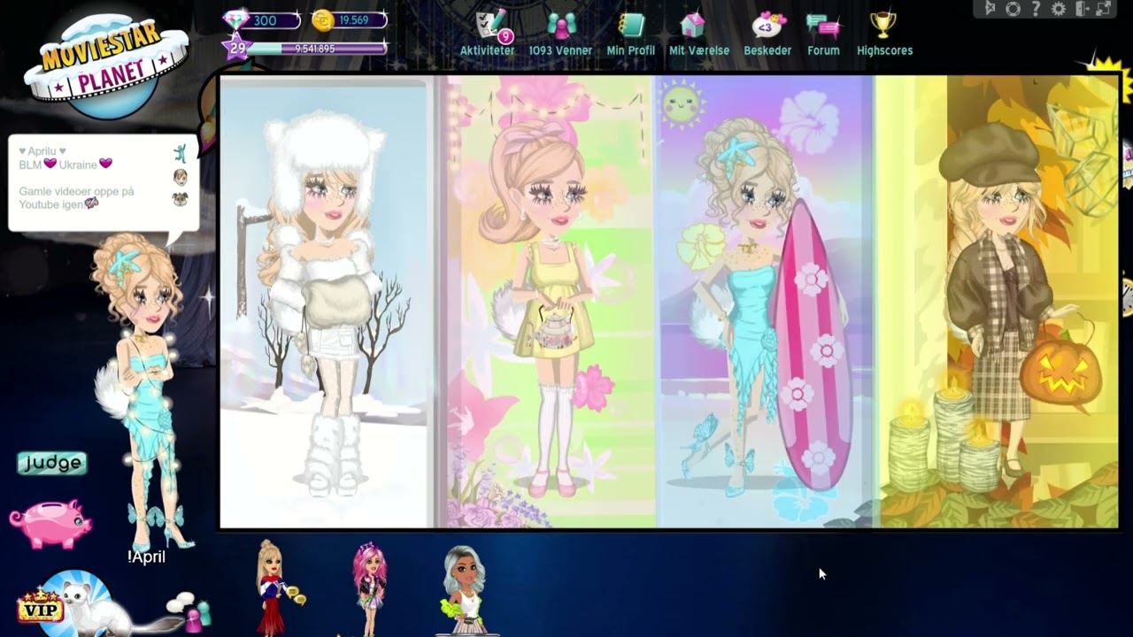Screen dimensions: 1133x637
Task: Open the pink piggy bank
Action: [50, 523]
